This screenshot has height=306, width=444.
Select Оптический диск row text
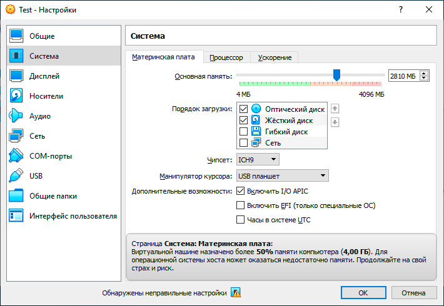(x=295, y=109)
